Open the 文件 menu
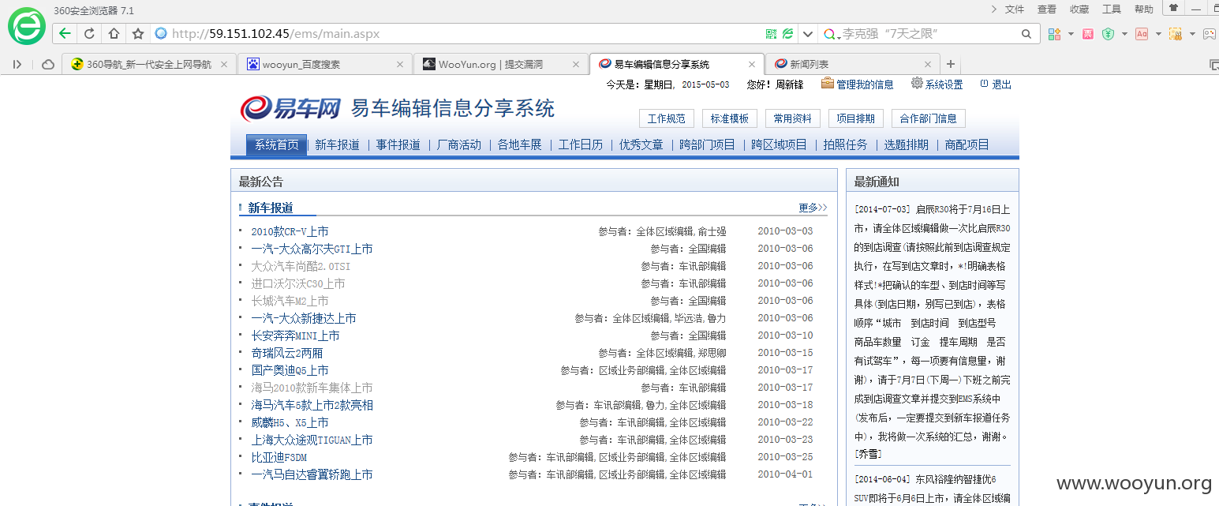The width and height of the screenshot is (1219, 506). [x=1014, y=9]
